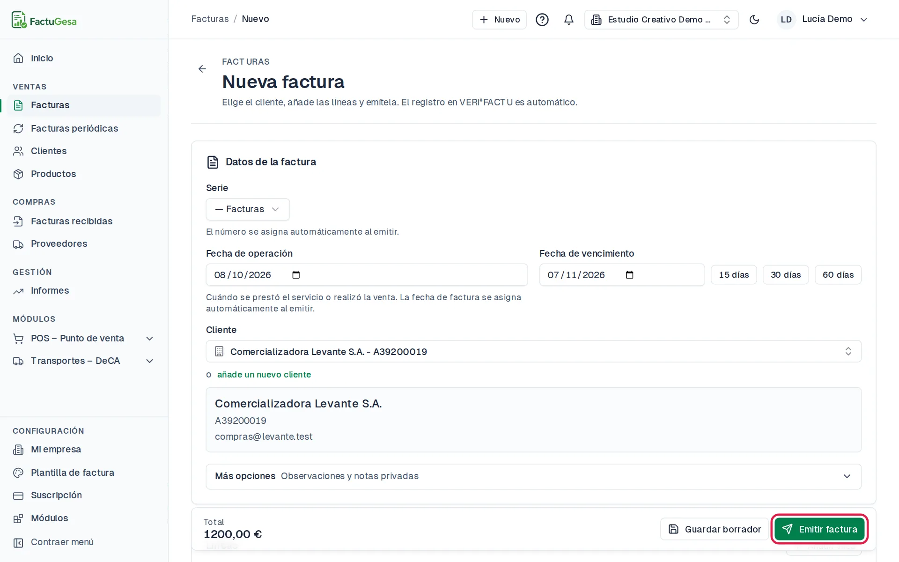
Task: Set due date with 60 días button
Action: pyautogui.click(x=838, y=275)
